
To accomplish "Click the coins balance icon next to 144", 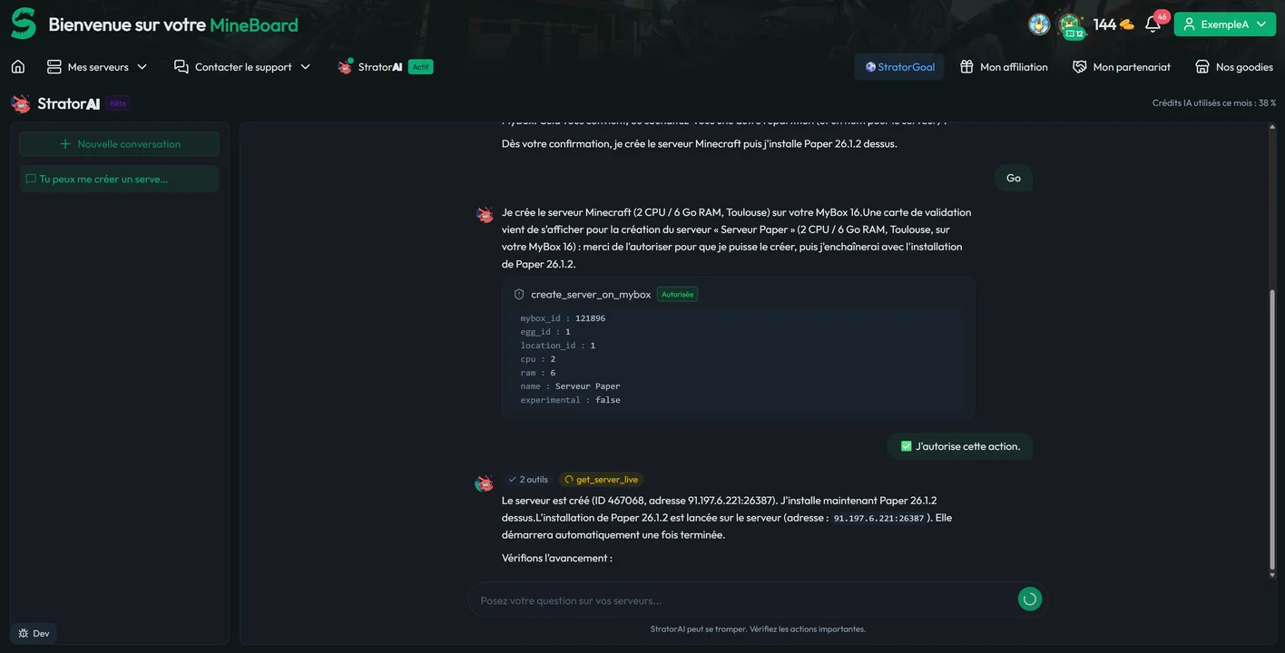I will coord(1127,24).
